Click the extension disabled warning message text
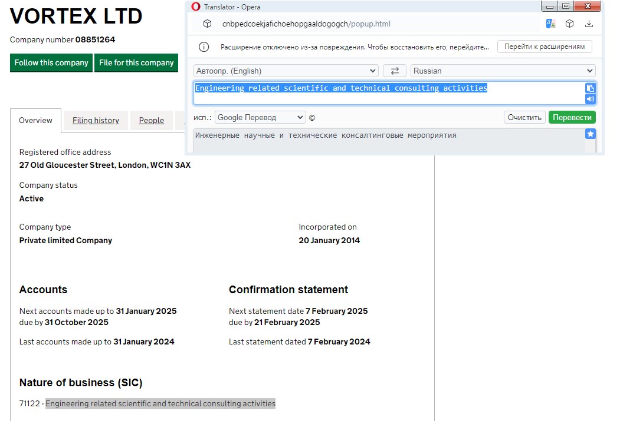633x421 pixels. 355,47
